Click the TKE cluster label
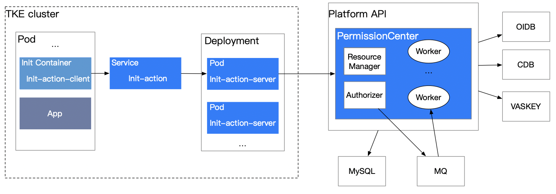Screen dimensions: 556x194 [32, 14]
